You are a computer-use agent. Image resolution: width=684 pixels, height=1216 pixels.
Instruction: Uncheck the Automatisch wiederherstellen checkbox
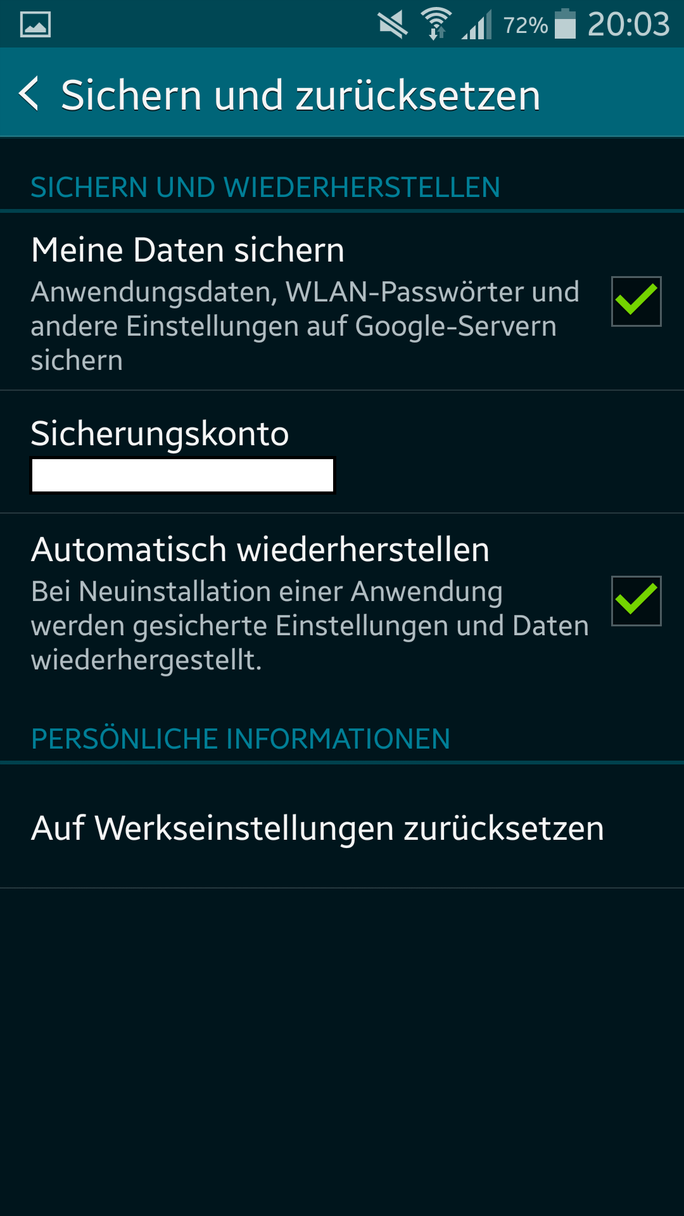[636, 601]
